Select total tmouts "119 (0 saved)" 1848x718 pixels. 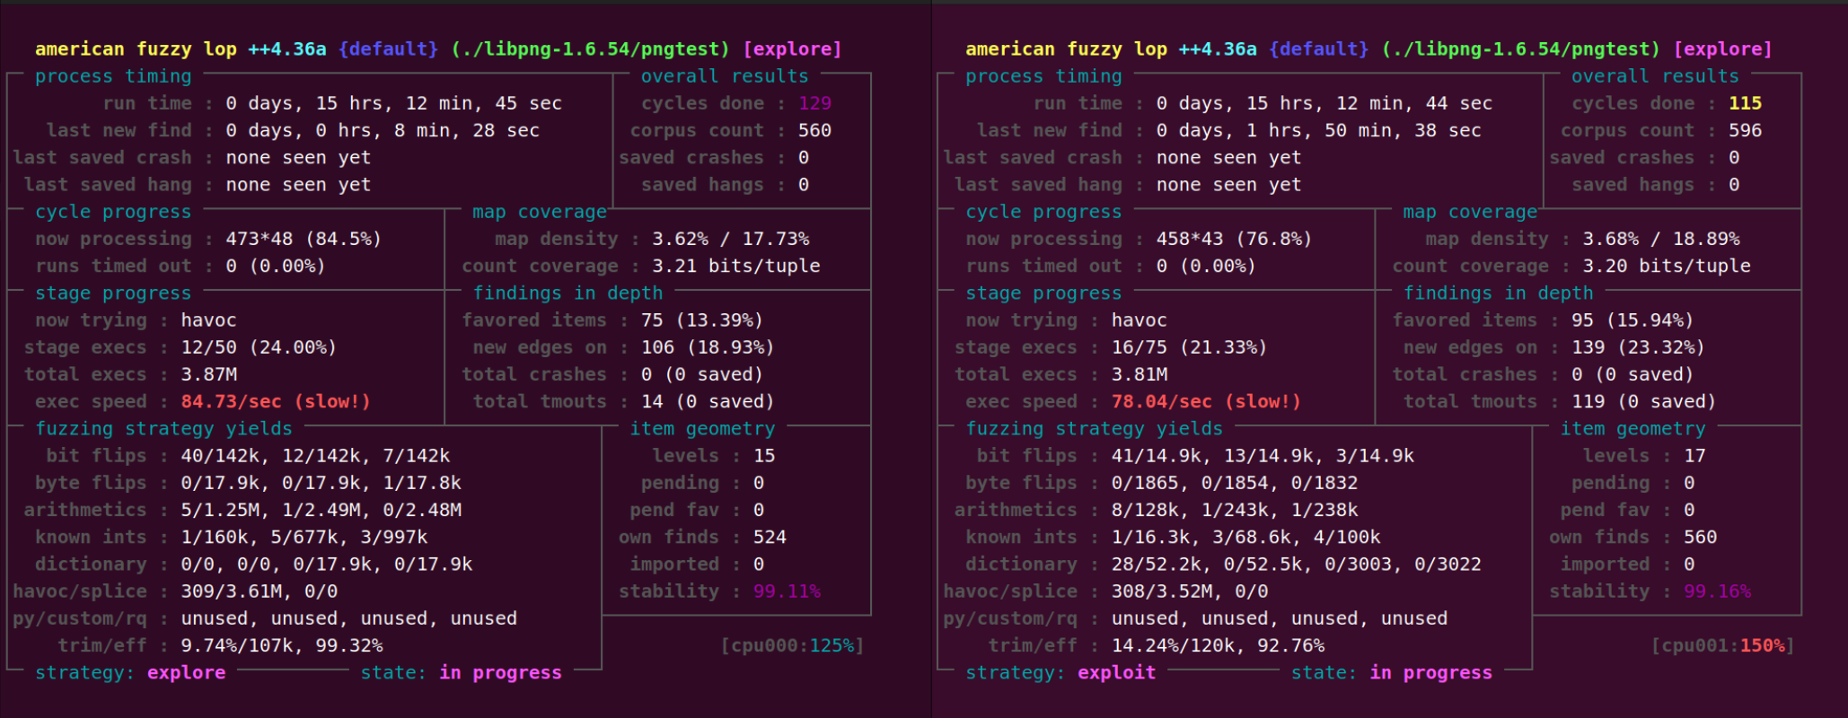(x=1643, y=401)
